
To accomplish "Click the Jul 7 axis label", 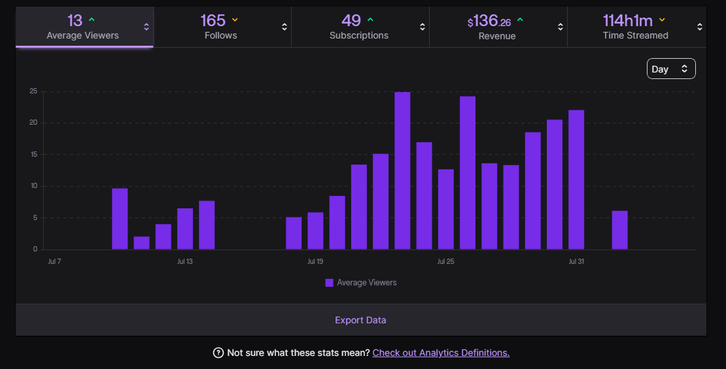I will point(55,261).
